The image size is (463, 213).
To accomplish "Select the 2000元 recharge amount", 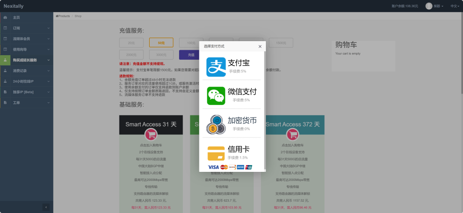I will pyautogui.click(x=132, y=55).
